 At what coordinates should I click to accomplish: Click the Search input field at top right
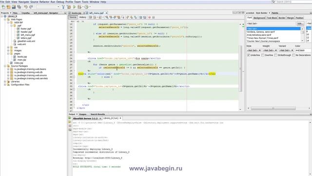click(293, 2)
